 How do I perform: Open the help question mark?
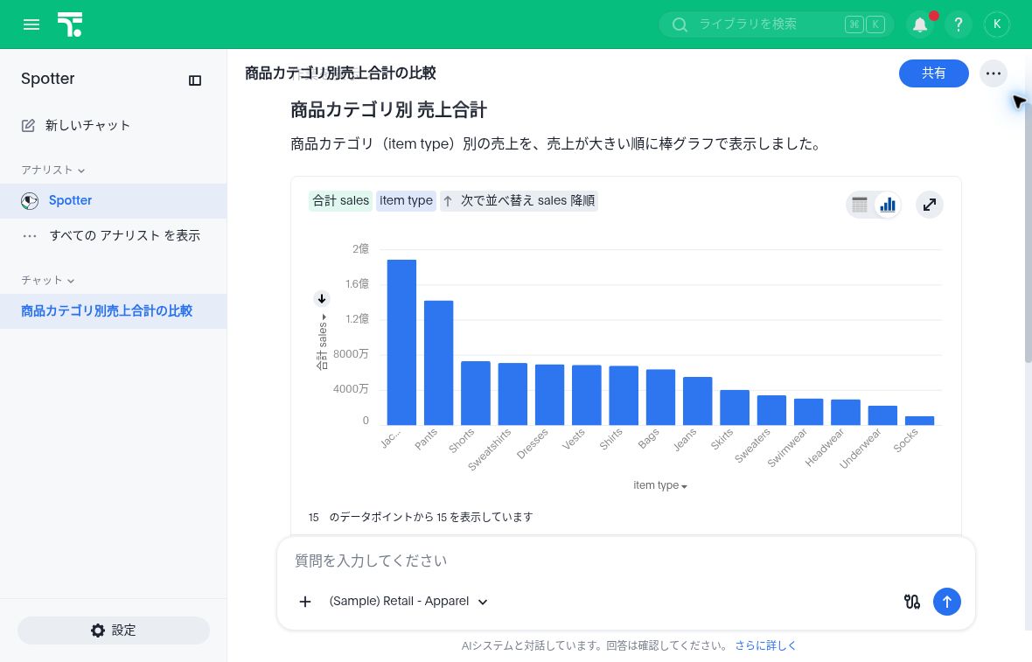pyautogui.click(x=959, y=25)
